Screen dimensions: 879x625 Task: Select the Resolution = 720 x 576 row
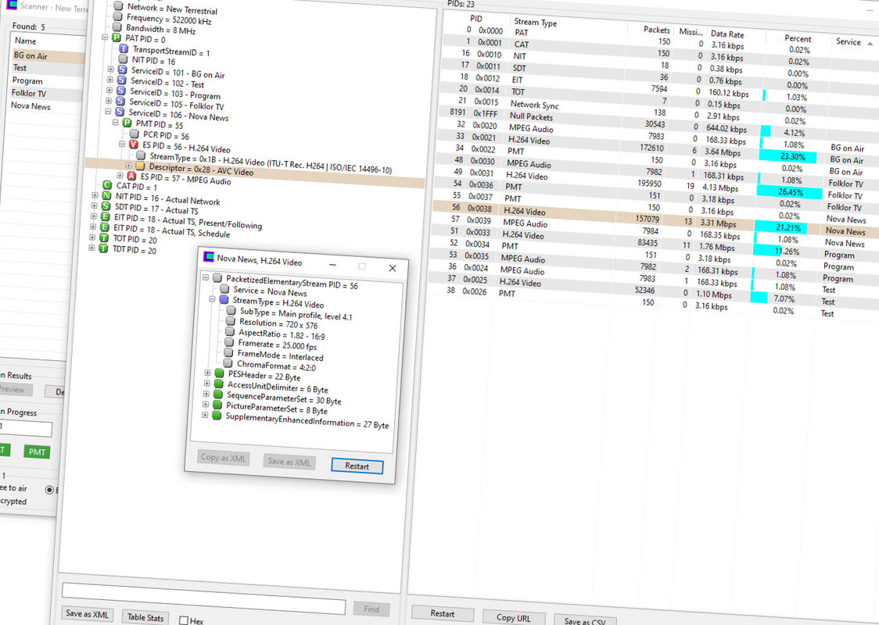(x=278, y=323)
